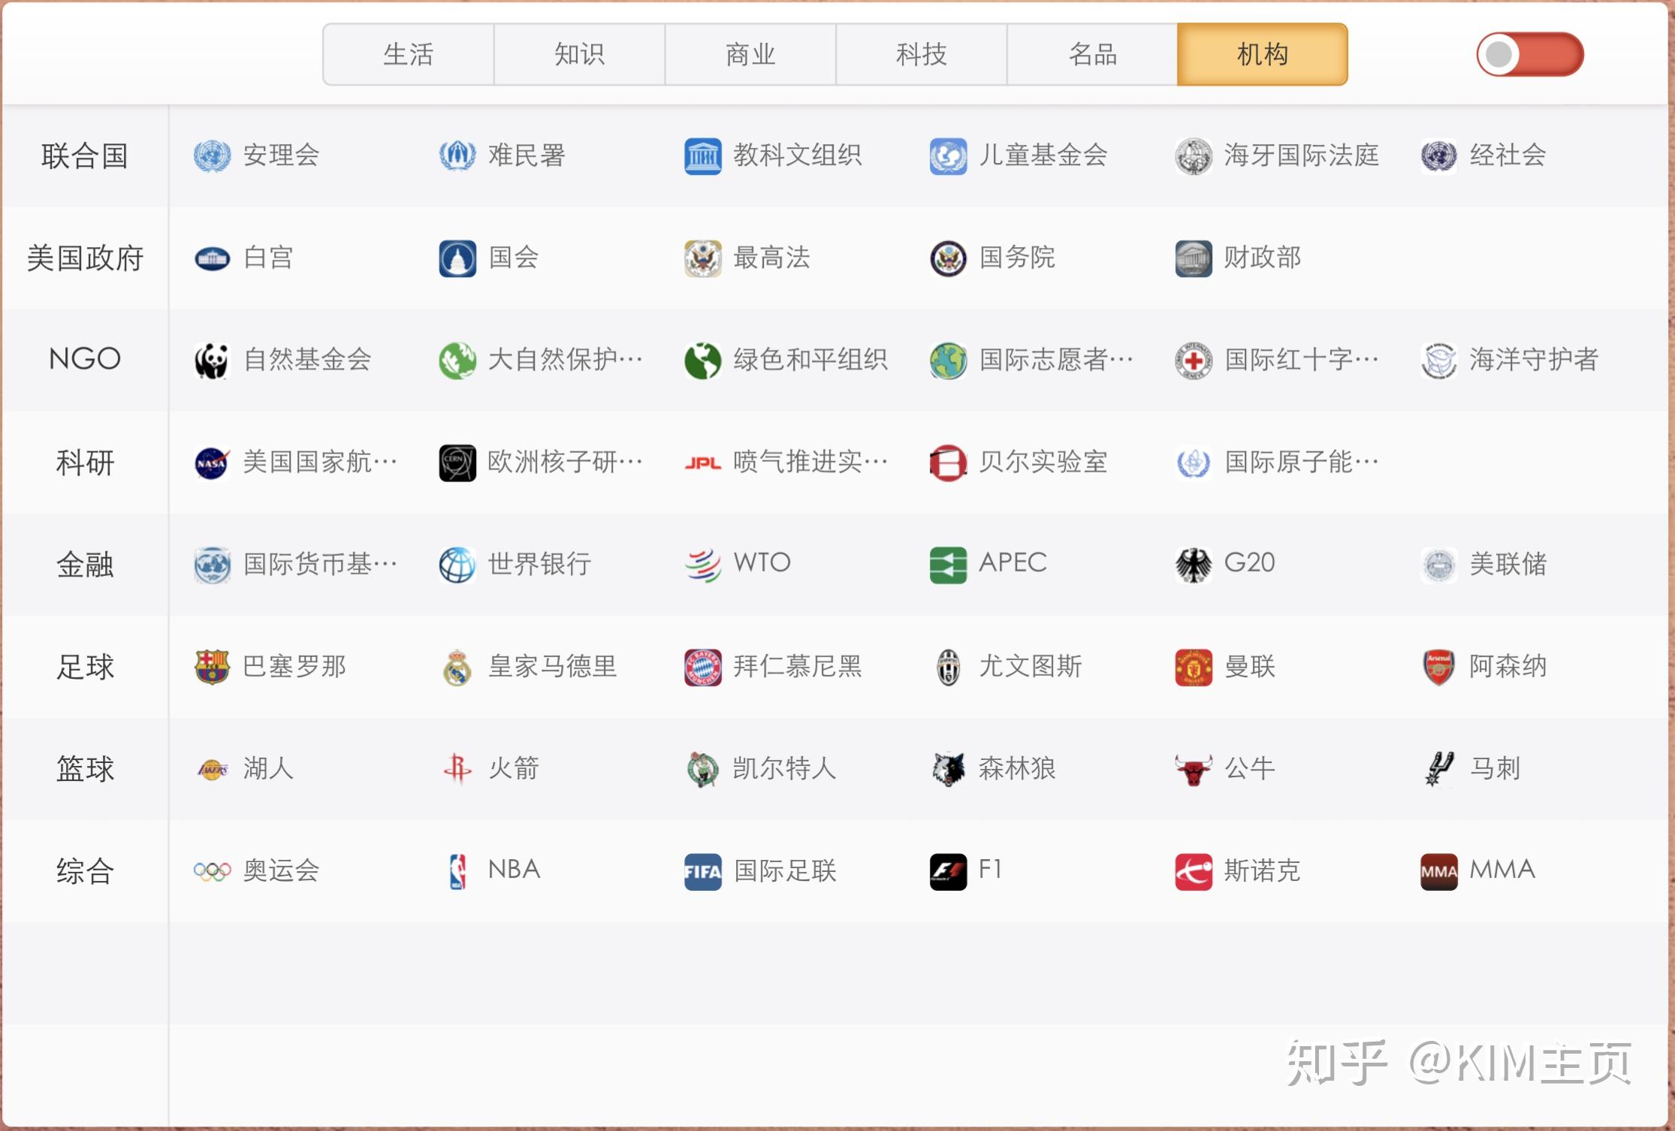Click the Real Madrid crest icon
The image size is (1675, 1131).
point(457,668)
